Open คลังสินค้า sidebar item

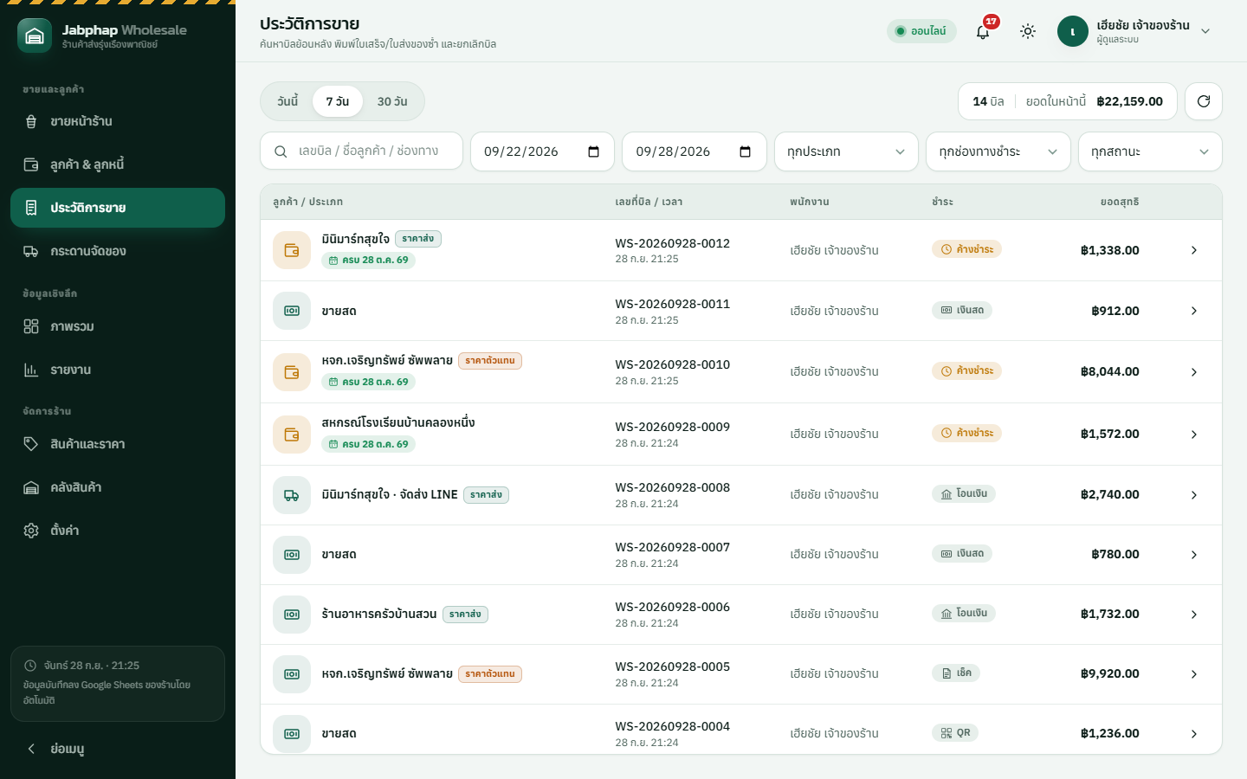point(118,487)
